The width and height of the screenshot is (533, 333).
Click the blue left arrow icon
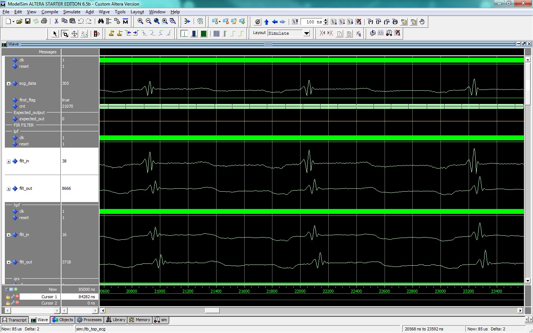275,22
